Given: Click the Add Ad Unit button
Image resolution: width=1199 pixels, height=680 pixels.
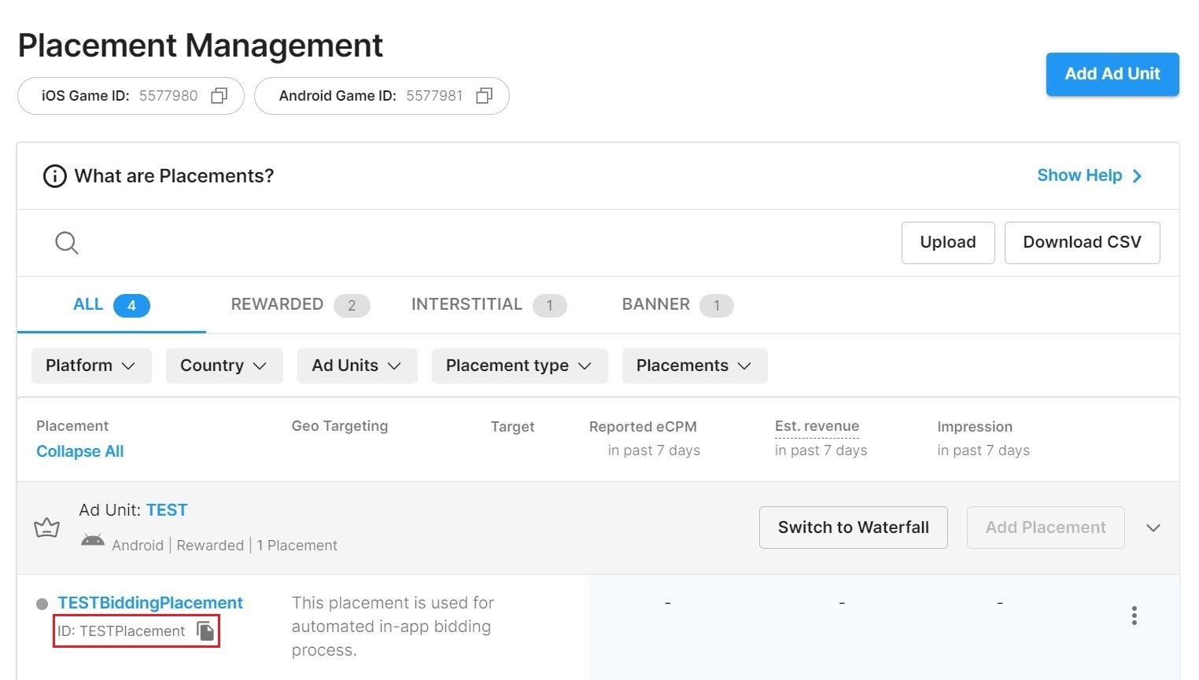Looking at the screenshot, I should click(1112, 75).
